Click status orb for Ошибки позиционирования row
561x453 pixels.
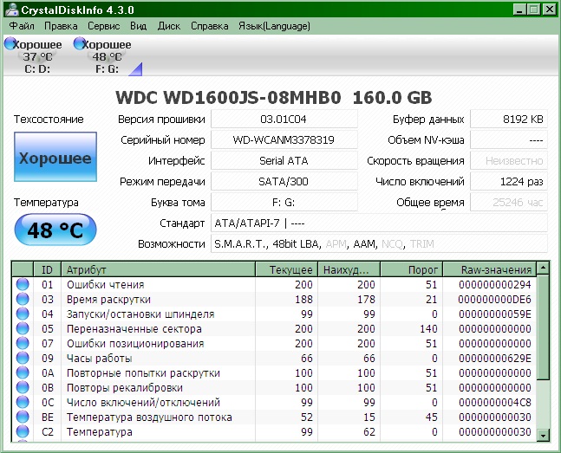23,343
